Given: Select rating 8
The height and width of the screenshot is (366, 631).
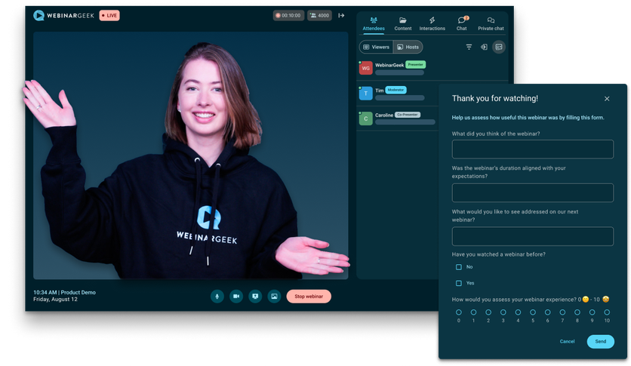Looking at the screenshot, I should point(577,312).
